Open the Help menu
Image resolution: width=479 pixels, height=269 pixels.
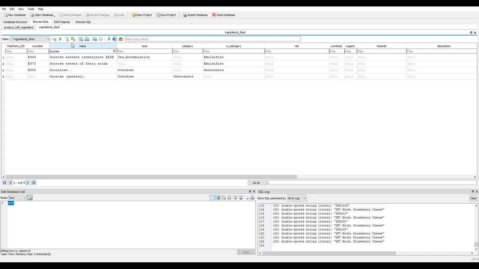[40, 9]
